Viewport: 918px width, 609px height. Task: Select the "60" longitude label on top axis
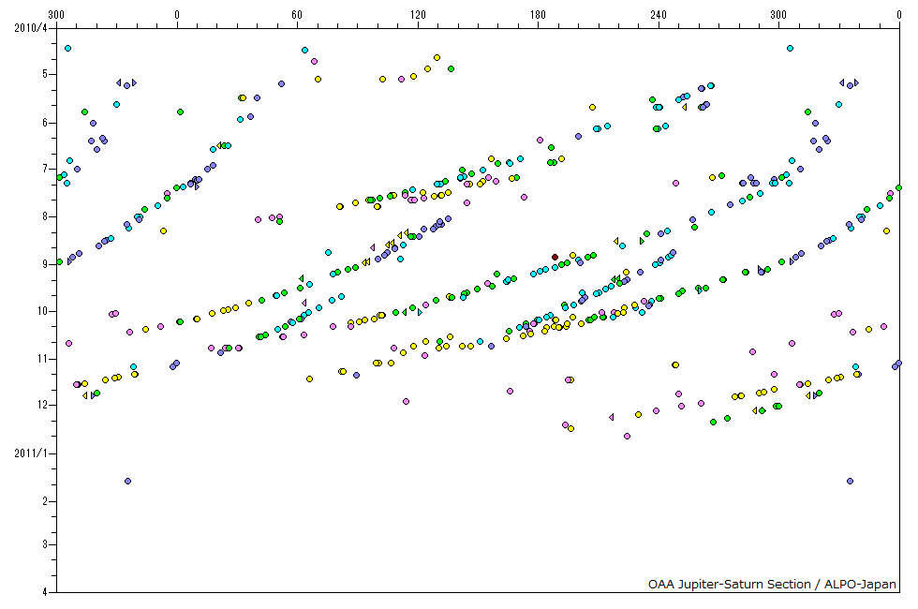[x=297, y=15]
